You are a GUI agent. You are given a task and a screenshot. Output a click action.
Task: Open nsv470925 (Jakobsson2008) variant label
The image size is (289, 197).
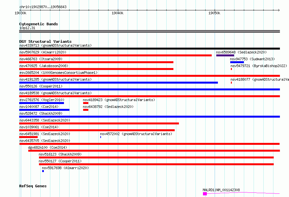pyautogui.click(x=44, y=66)
